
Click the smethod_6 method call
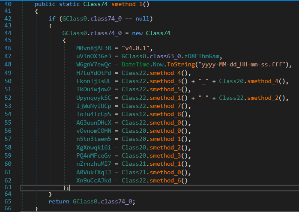click(x=165, y=181)
